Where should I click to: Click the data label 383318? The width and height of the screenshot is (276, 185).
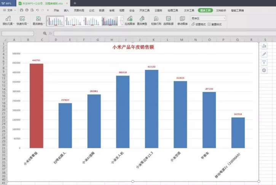123,73
